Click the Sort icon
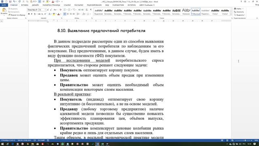 pyautogui.click(x=87, y=10)
